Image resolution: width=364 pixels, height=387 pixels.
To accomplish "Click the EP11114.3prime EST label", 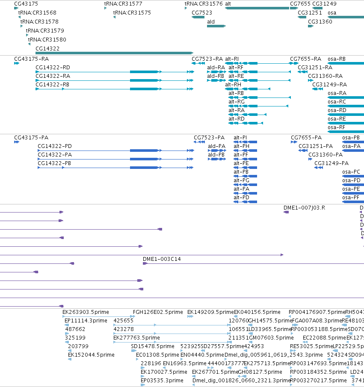I will (x=86, y=321).
